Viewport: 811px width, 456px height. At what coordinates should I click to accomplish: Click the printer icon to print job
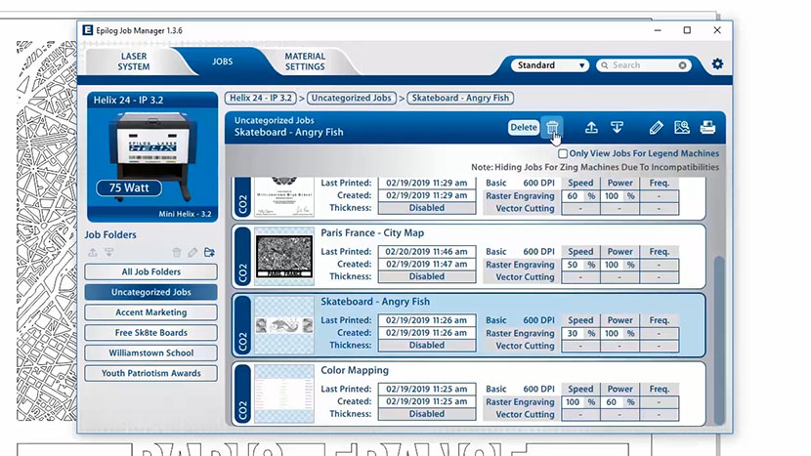click(707, 127)
